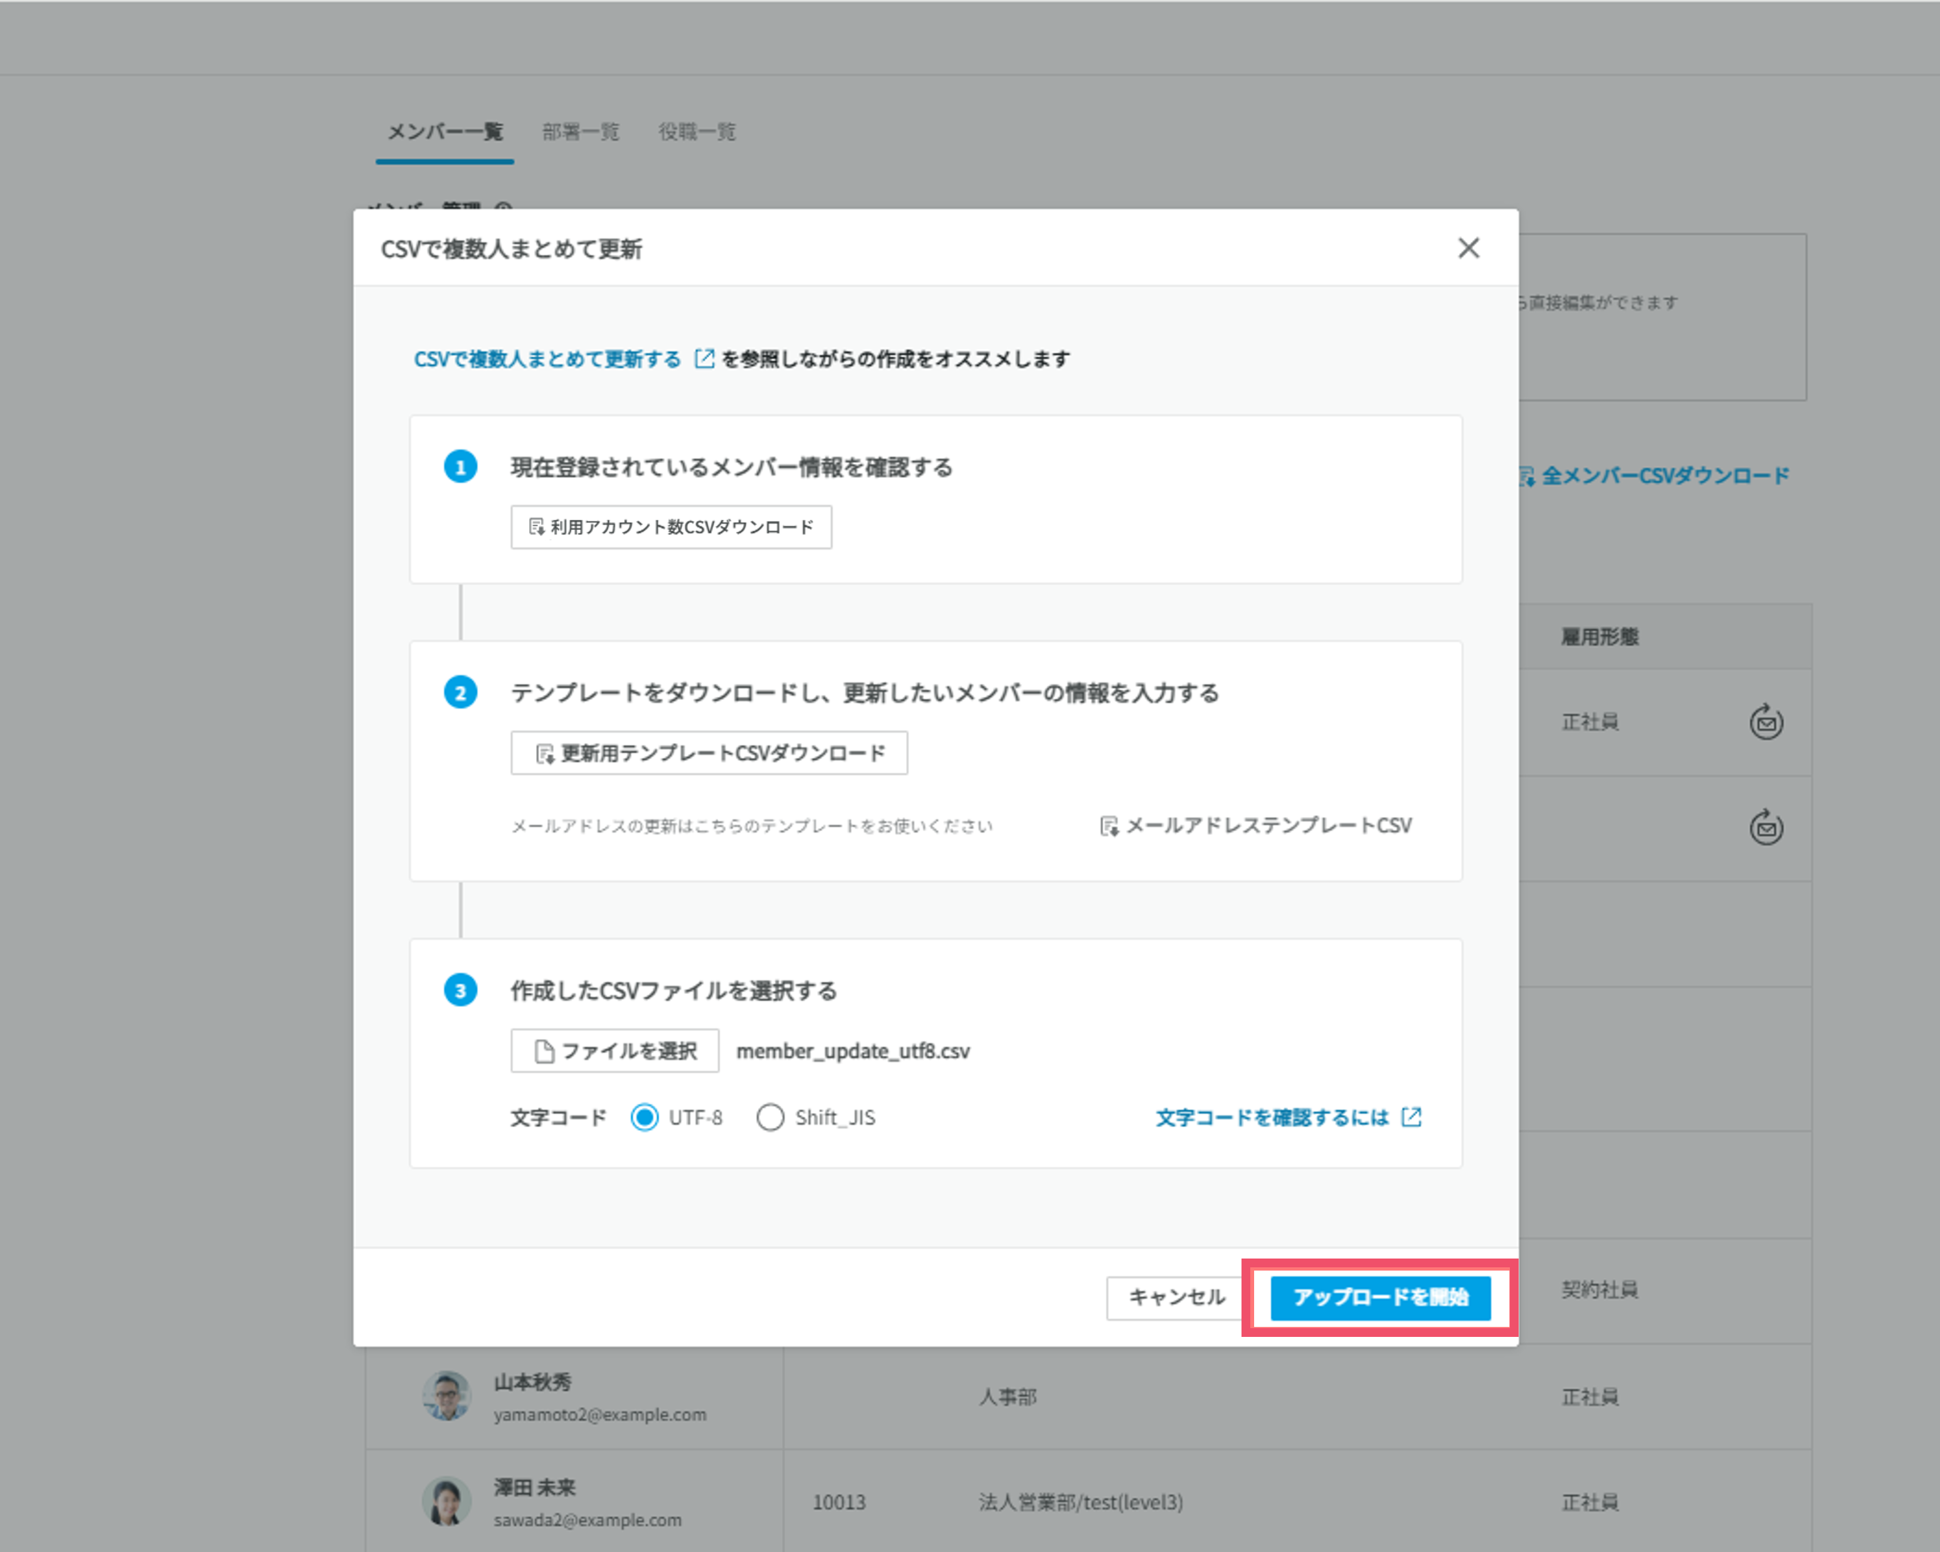The width and height of the screenshot is (1940, 1552).
Task: Click 山本秋秀 avatar thumbnail
Action: 446,1396
